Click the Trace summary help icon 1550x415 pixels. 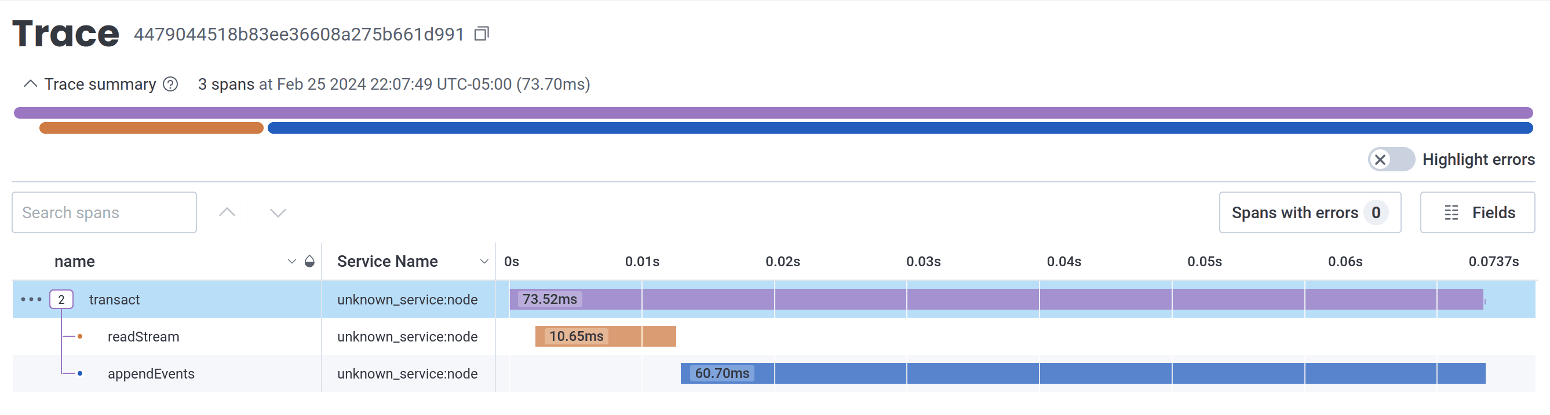coord(171,84)
